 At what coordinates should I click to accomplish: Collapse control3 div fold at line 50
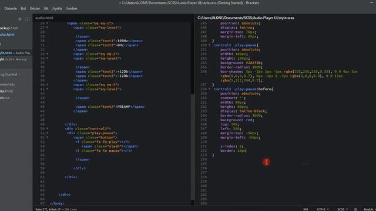(x=47, y=129)
